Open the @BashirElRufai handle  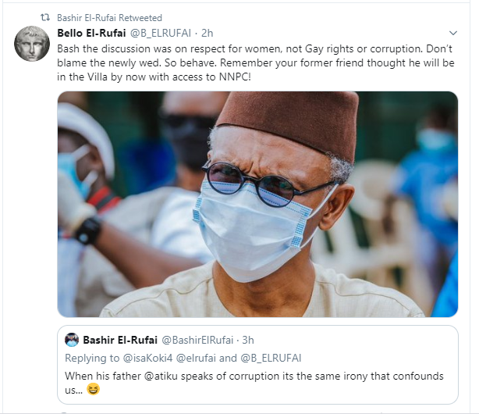click(196, 340)
